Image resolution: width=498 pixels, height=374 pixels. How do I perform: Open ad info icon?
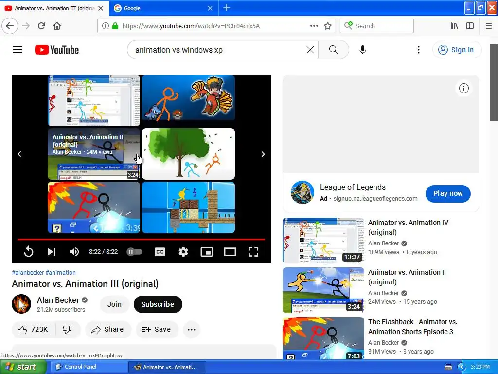pos(463,88)
